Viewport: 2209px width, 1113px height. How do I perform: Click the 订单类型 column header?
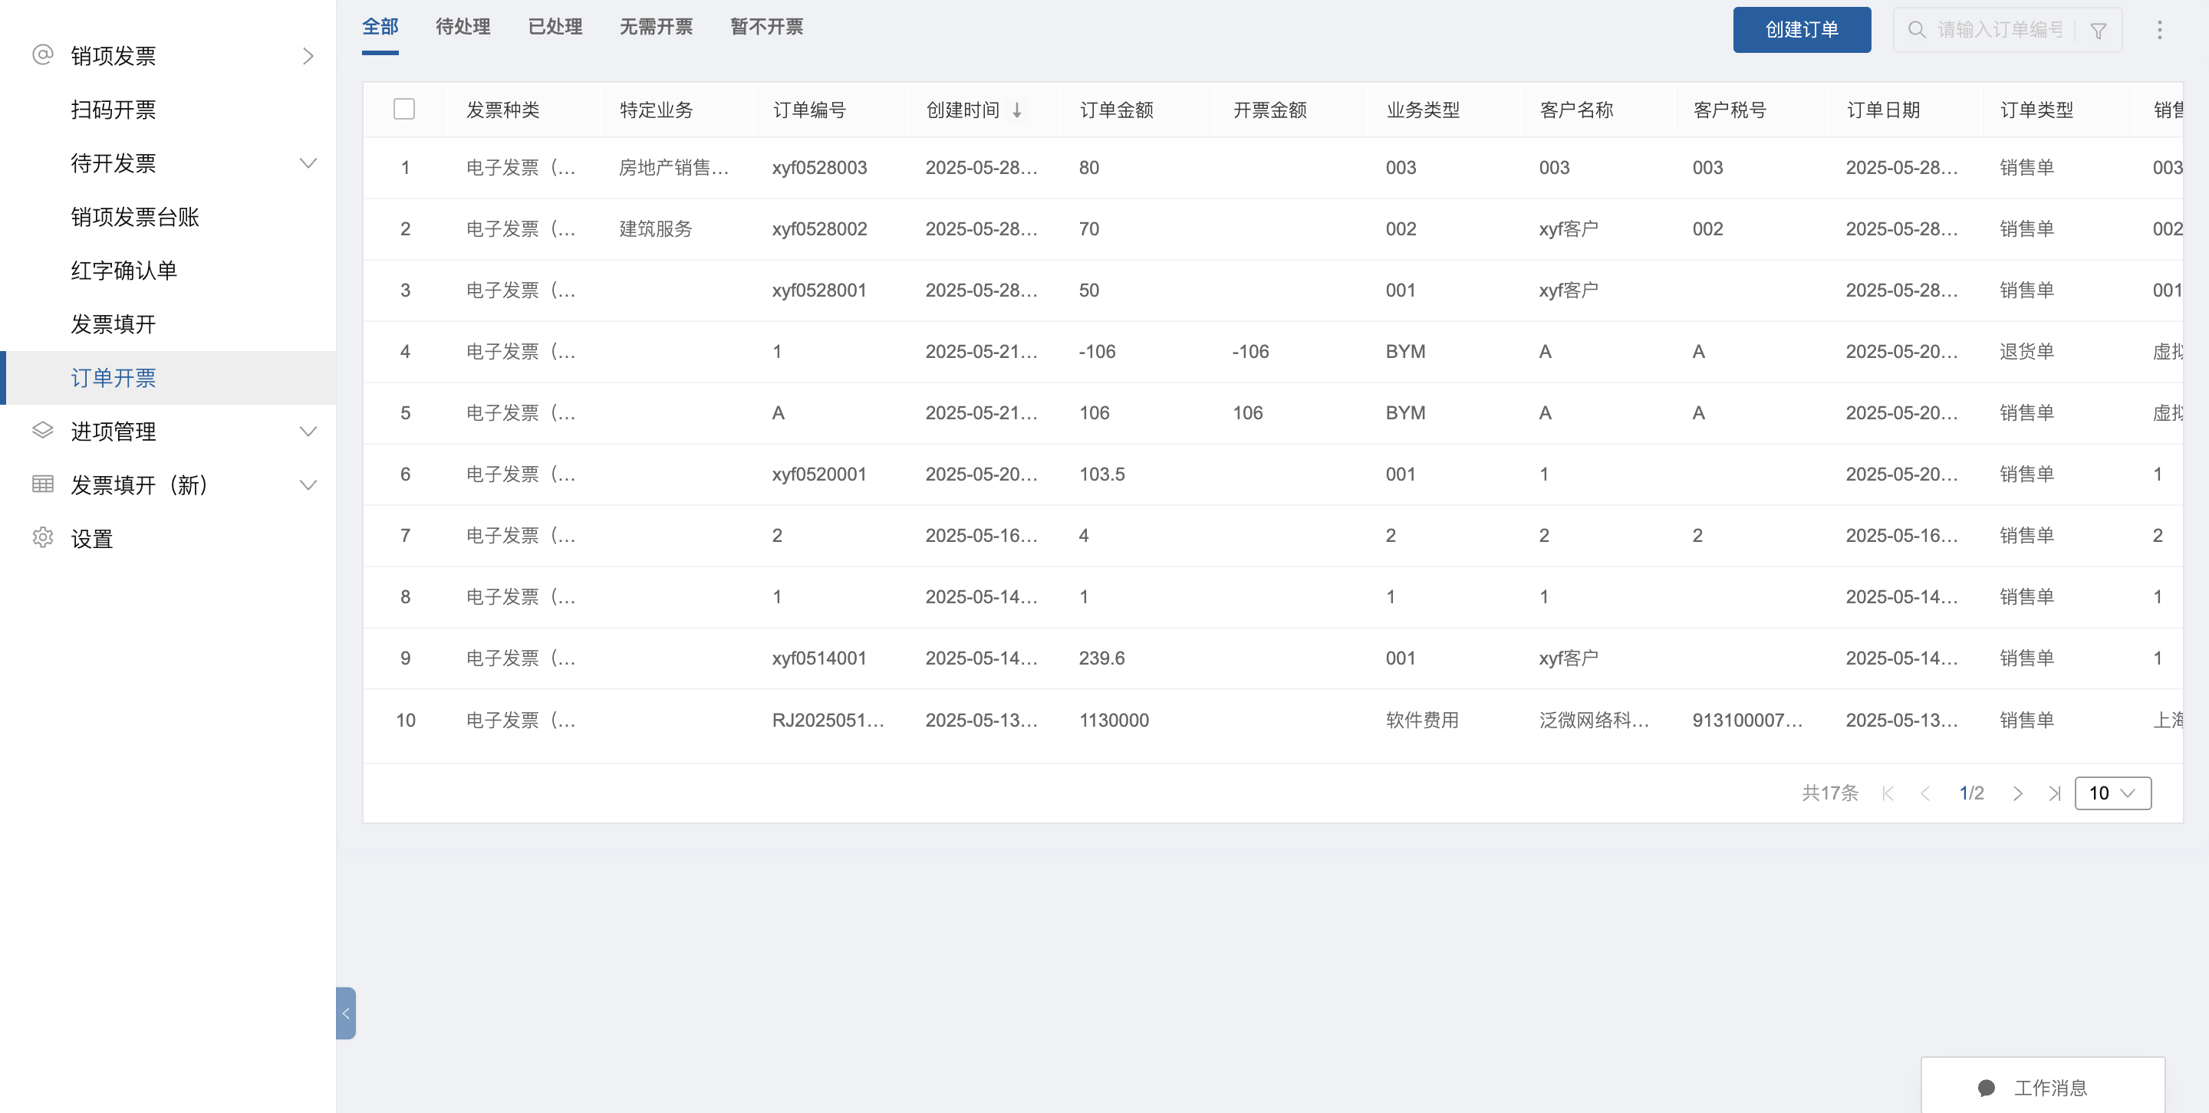(x=2036, y=110)
